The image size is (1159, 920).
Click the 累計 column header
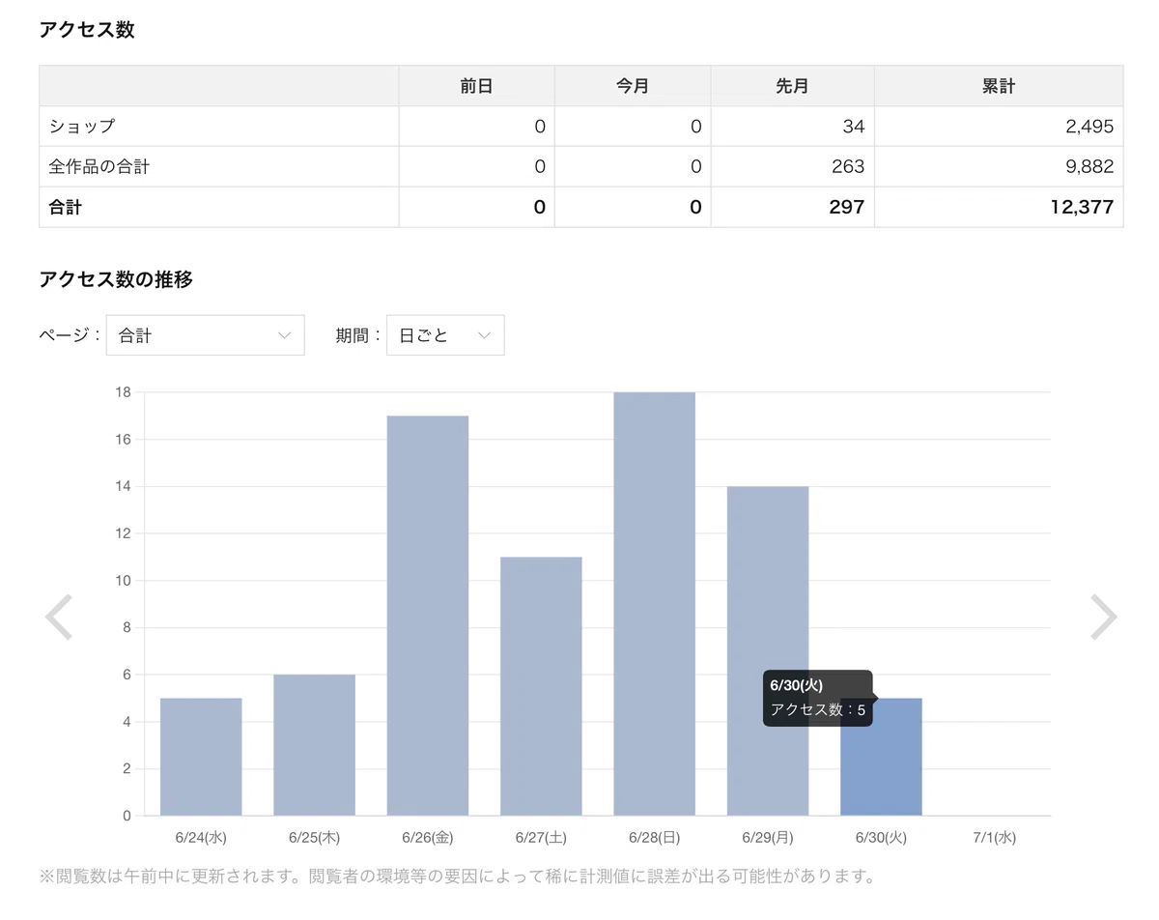999,86
